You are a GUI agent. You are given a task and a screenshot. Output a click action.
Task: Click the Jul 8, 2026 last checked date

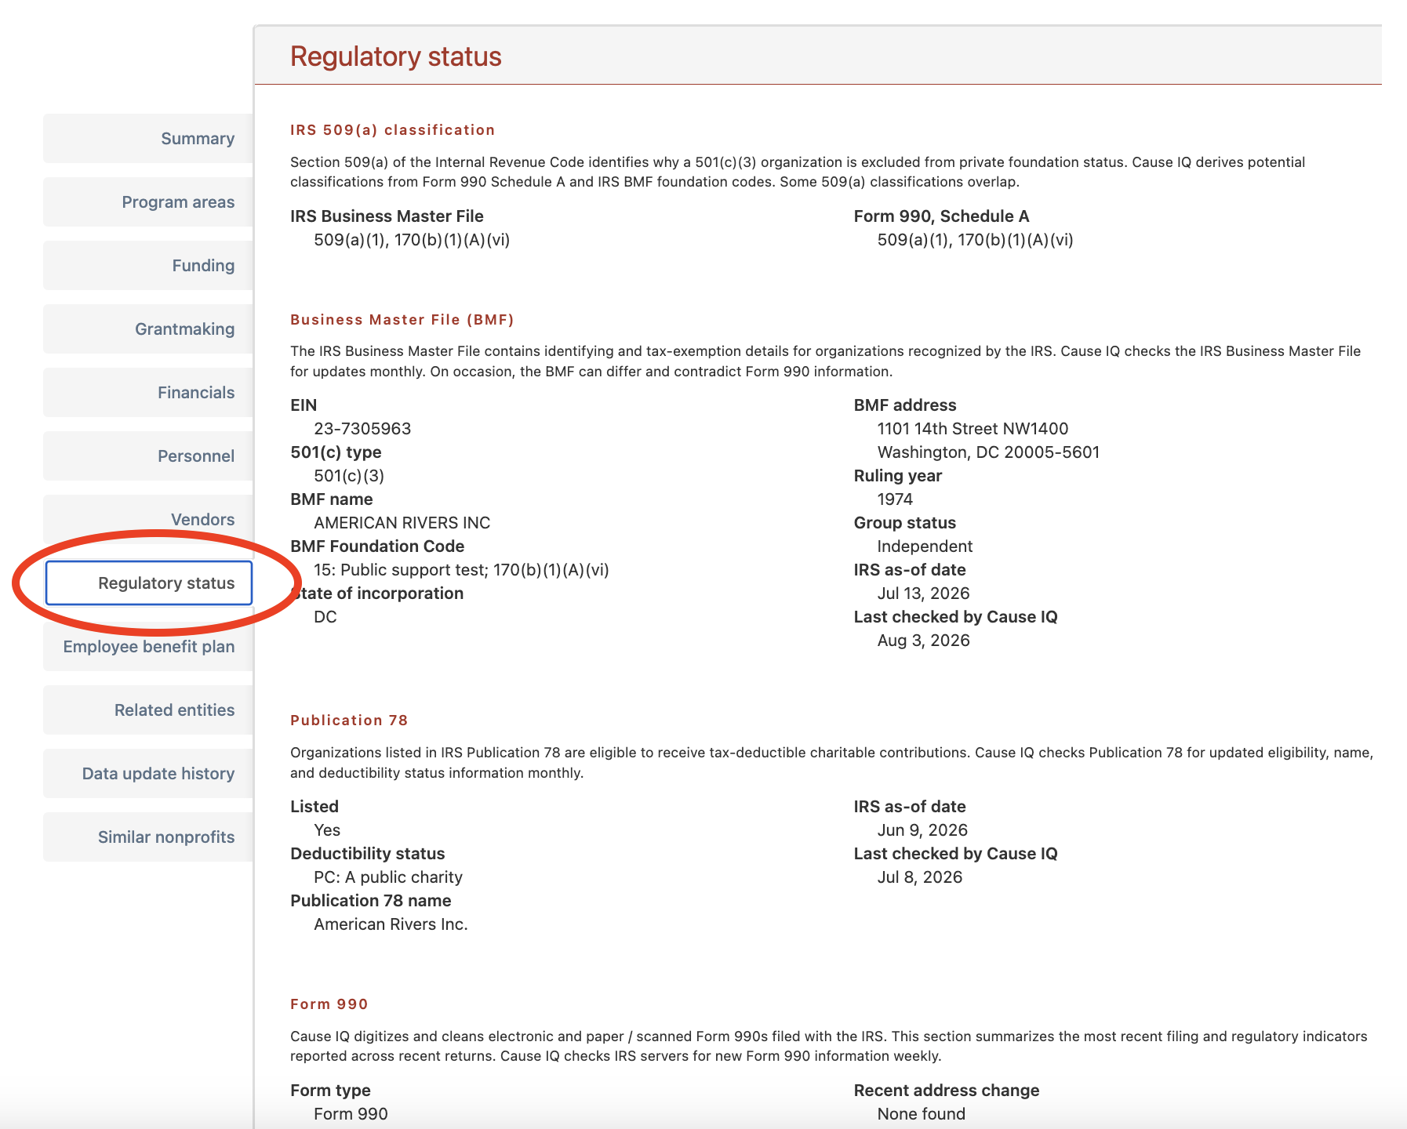(x=919, y=877)
